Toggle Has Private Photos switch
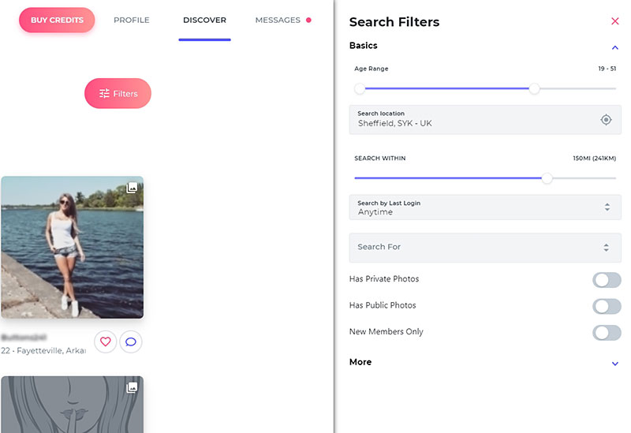 tap(607, 280)
